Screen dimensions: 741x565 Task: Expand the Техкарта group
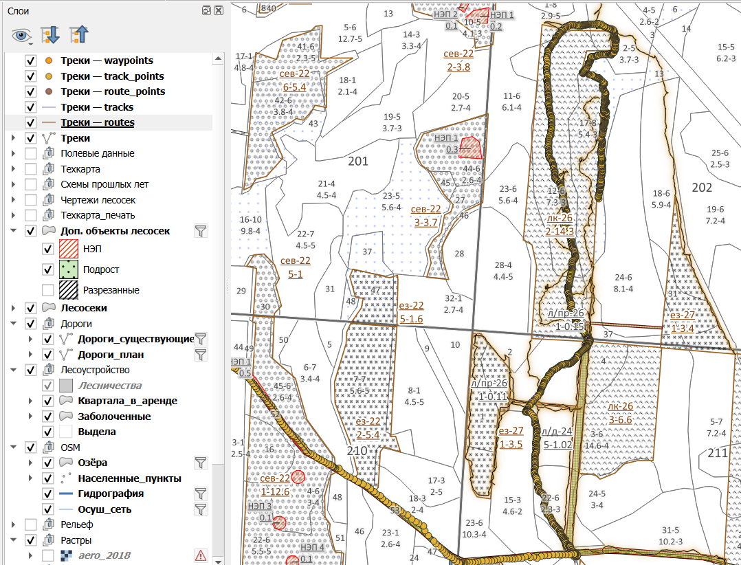tap(13, 169)
